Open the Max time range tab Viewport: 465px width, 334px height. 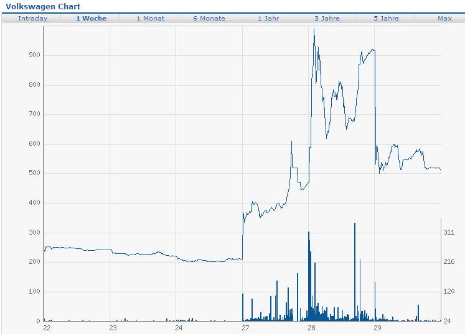[x=445, y=19]
